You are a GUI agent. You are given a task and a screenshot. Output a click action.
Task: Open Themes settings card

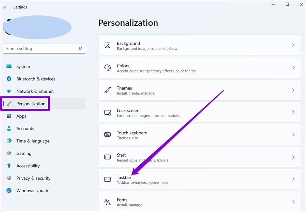tap(200, 90)
